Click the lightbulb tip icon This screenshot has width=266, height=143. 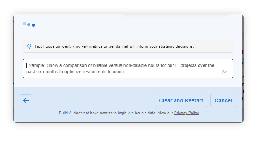(x=29, y=46)
